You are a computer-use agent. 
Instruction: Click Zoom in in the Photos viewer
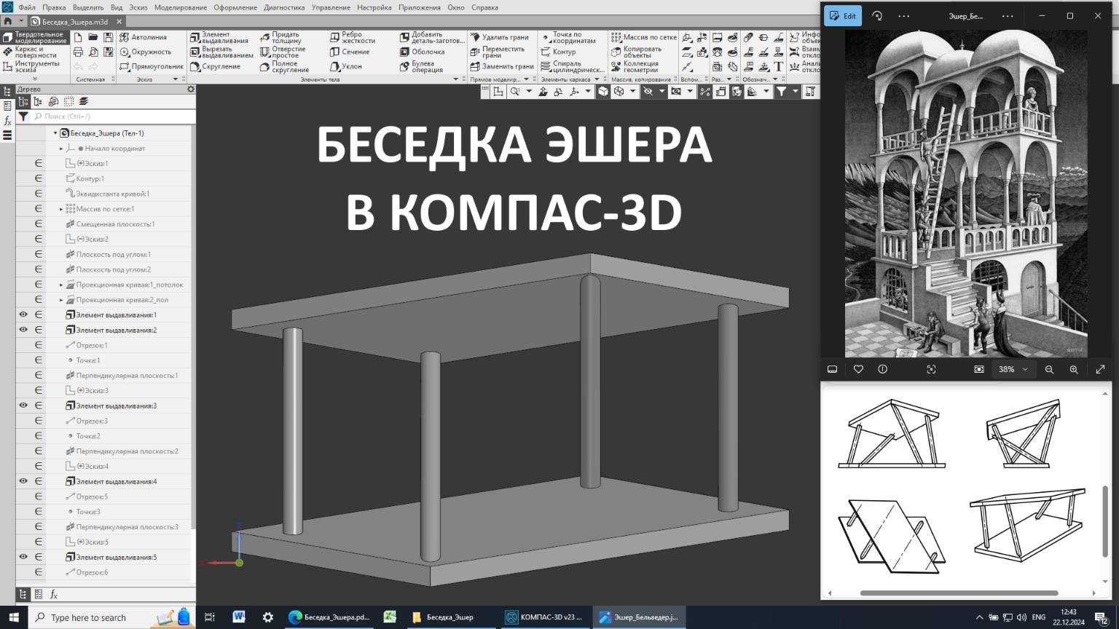point(1074,369)
